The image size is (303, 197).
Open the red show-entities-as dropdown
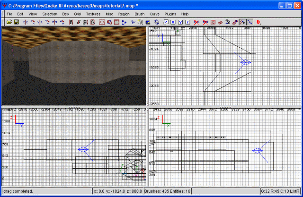(259, 22)
